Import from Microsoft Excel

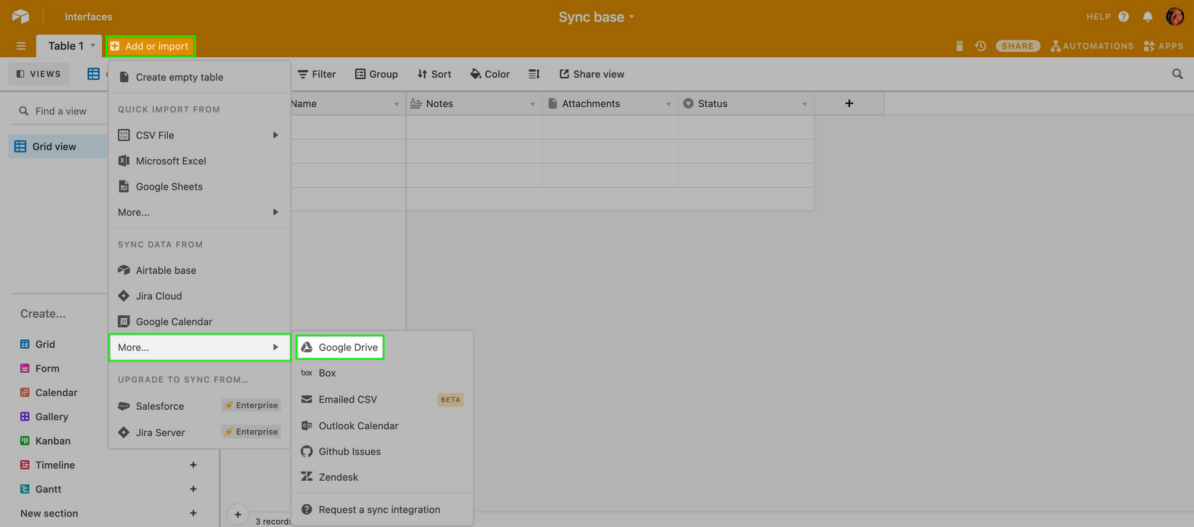pos(199,161)
